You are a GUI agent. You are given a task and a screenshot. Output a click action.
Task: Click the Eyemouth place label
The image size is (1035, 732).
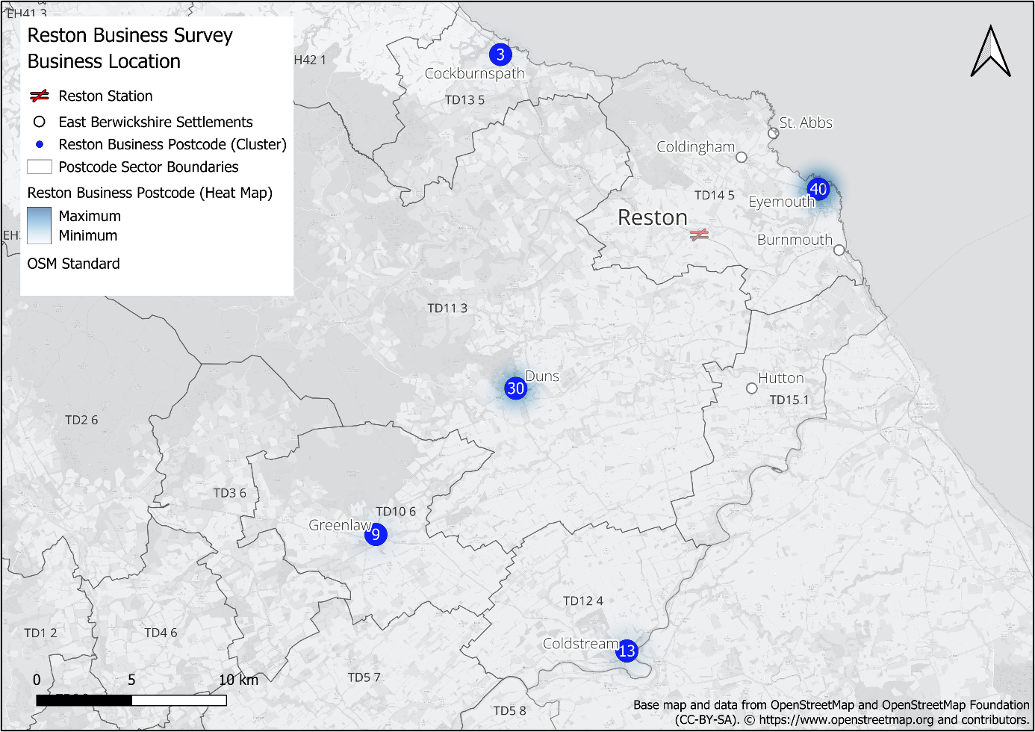[781, 202]
